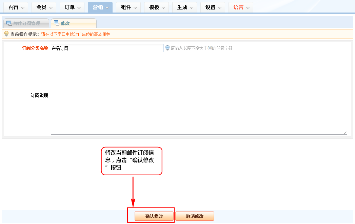Switch to the 邮件订阅管理 tab
Image resolution: width=355 pixels, height=224 pixels.
point(26,23)
